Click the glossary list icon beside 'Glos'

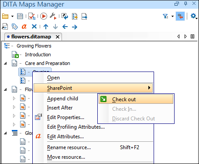14,133
